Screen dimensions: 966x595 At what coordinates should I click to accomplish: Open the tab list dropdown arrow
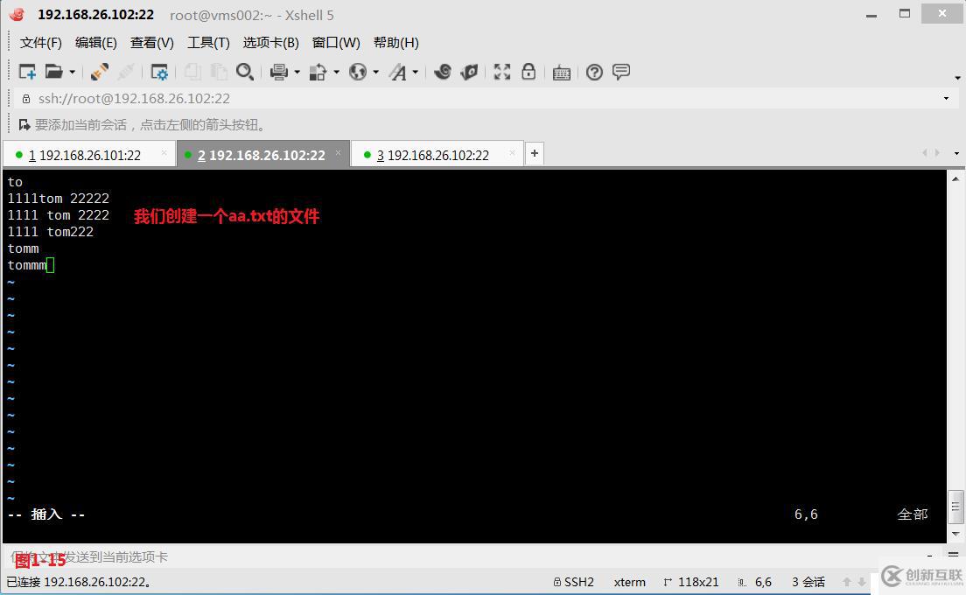click(x=956, y=153)
